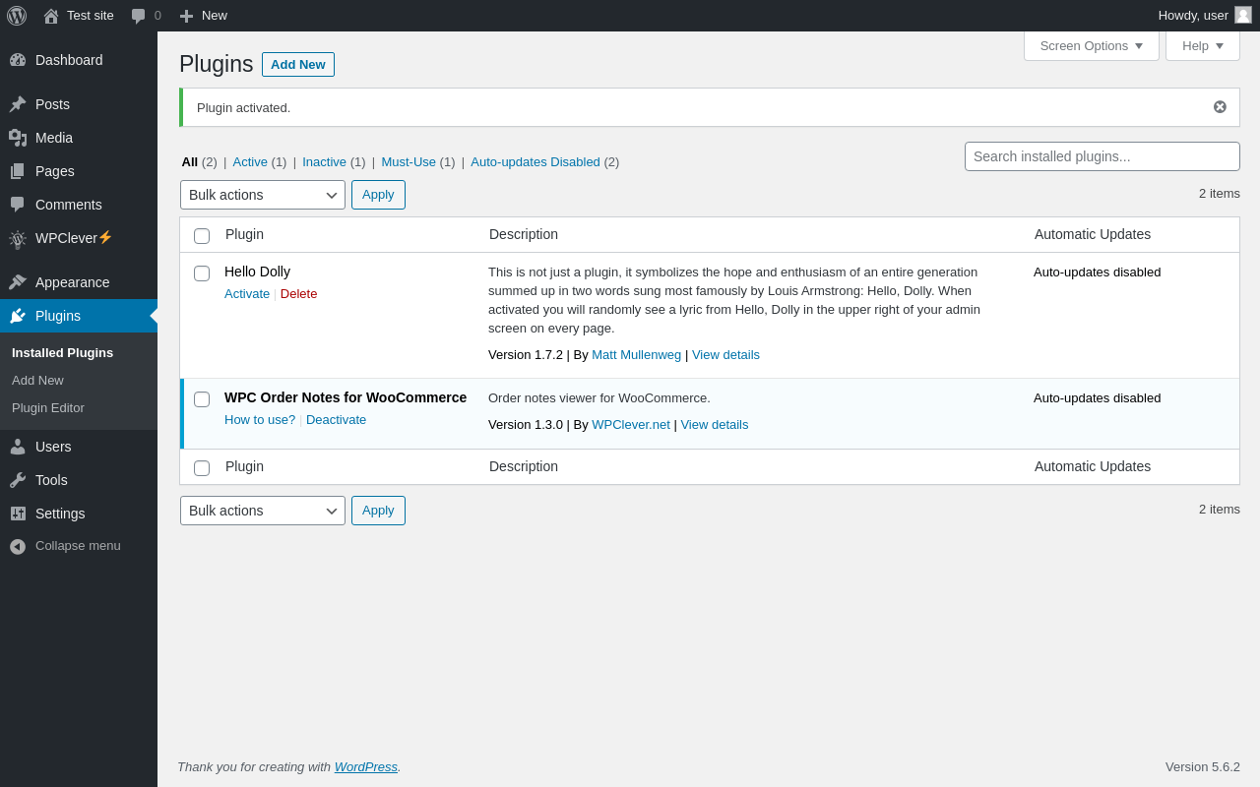The height and width of the screenshot is (787, 1260).
Task: Filter plugins by All
Action: pos(189,162)
